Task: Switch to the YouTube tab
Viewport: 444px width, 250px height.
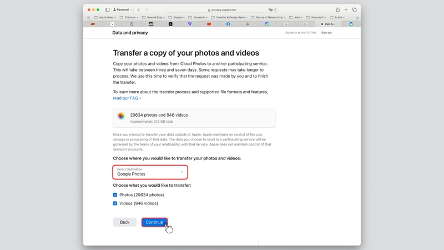Action: (209, 24)
